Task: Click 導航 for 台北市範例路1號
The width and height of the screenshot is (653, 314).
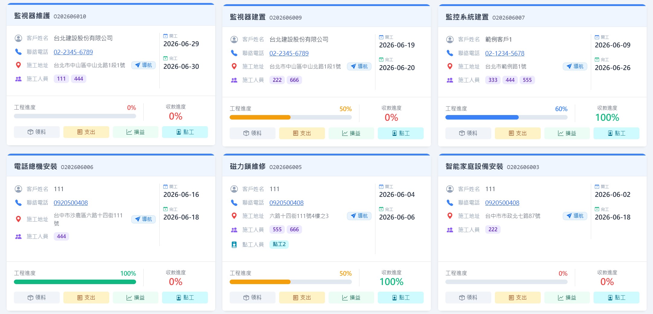Action: pos(575,66)
